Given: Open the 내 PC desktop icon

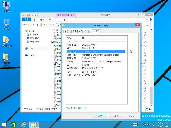Looking at the screenshot, I should (6, 6).
